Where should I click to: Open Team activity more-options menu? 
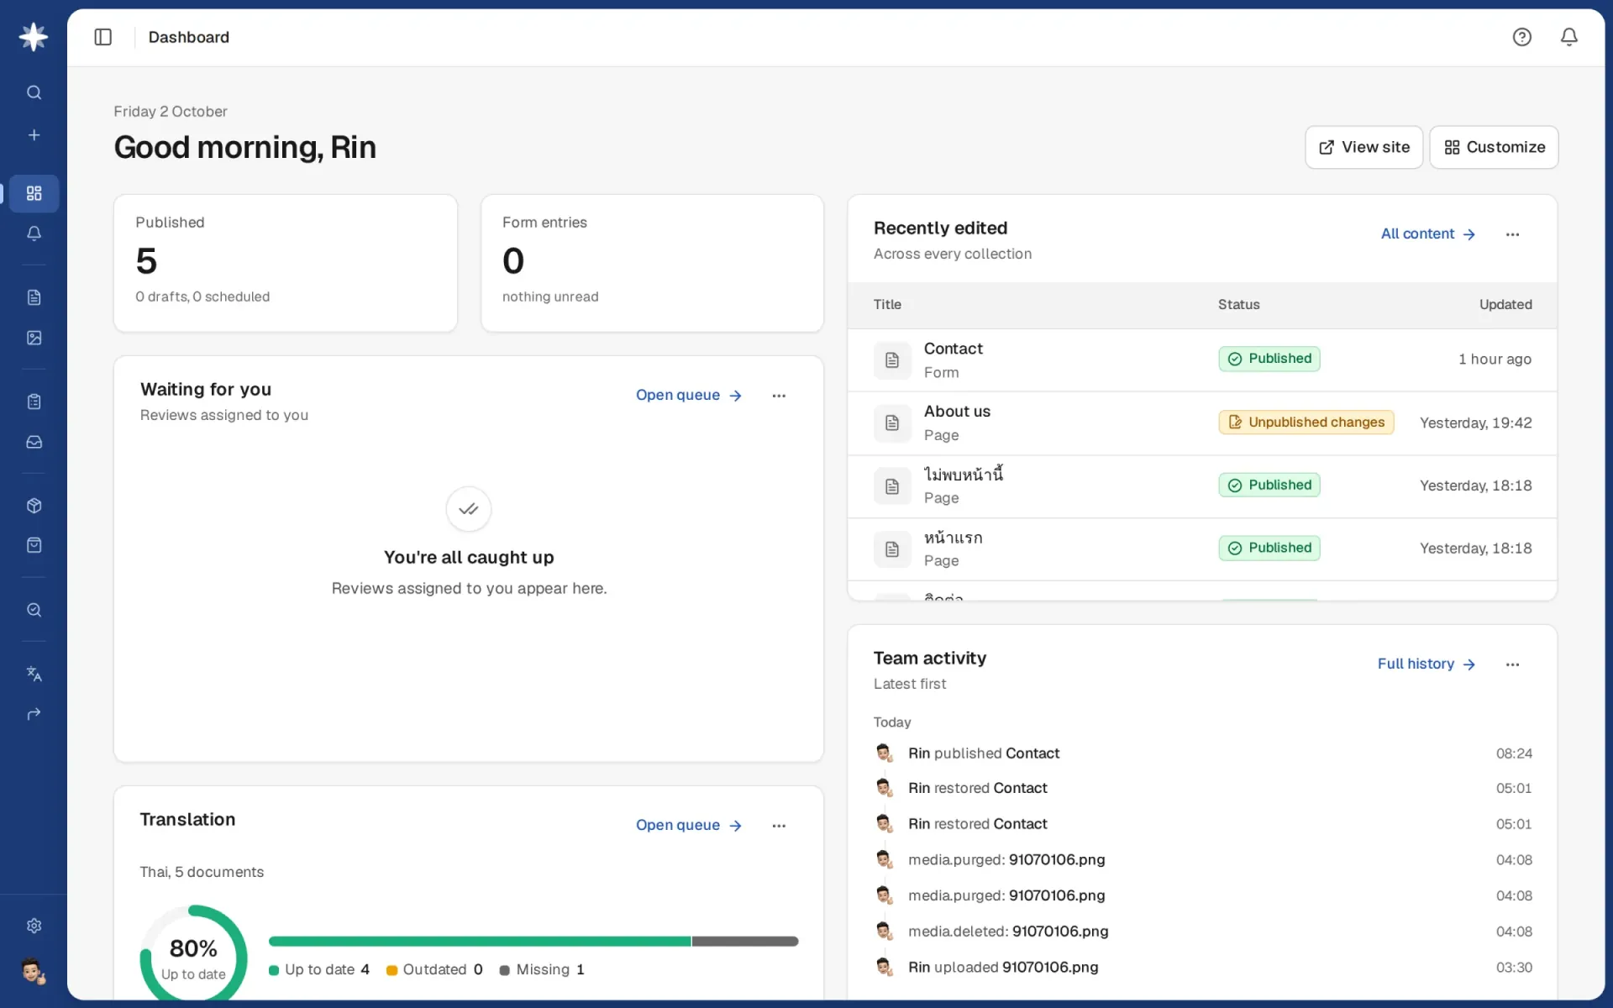(x=1512, y=664)
